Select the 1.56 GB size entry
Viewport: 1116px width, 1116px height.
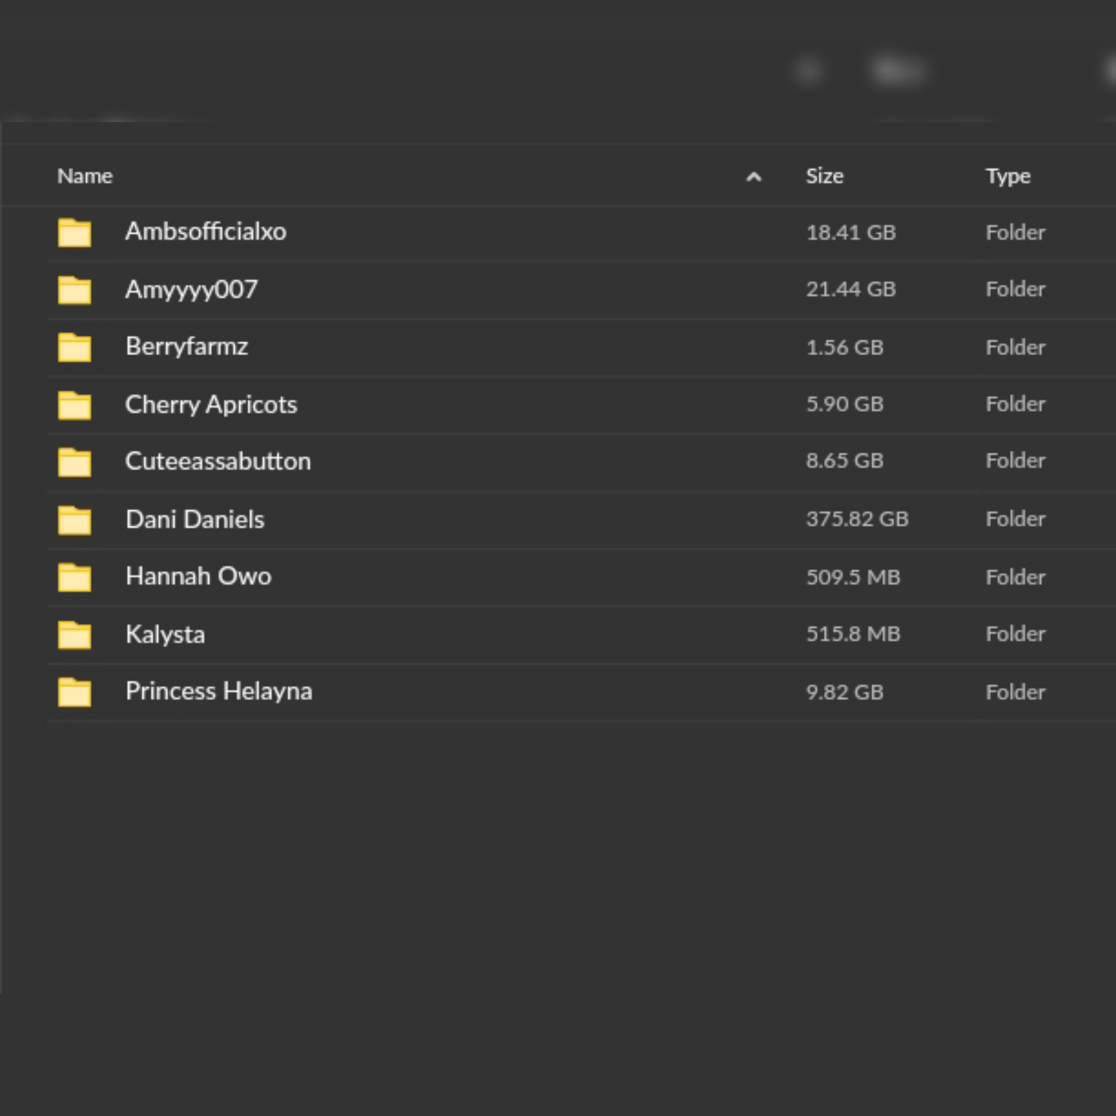(845, 347)
